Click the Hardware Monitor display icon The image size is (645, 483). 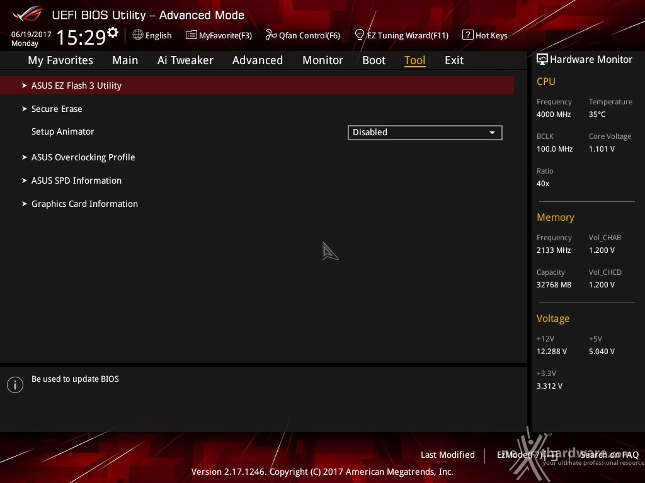pyautogui.click(x=542, y=60)
